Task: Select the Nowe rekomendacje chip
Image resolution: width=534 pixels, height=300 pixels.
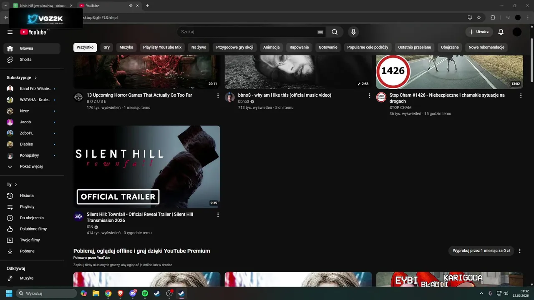Action: click(486, 47)
